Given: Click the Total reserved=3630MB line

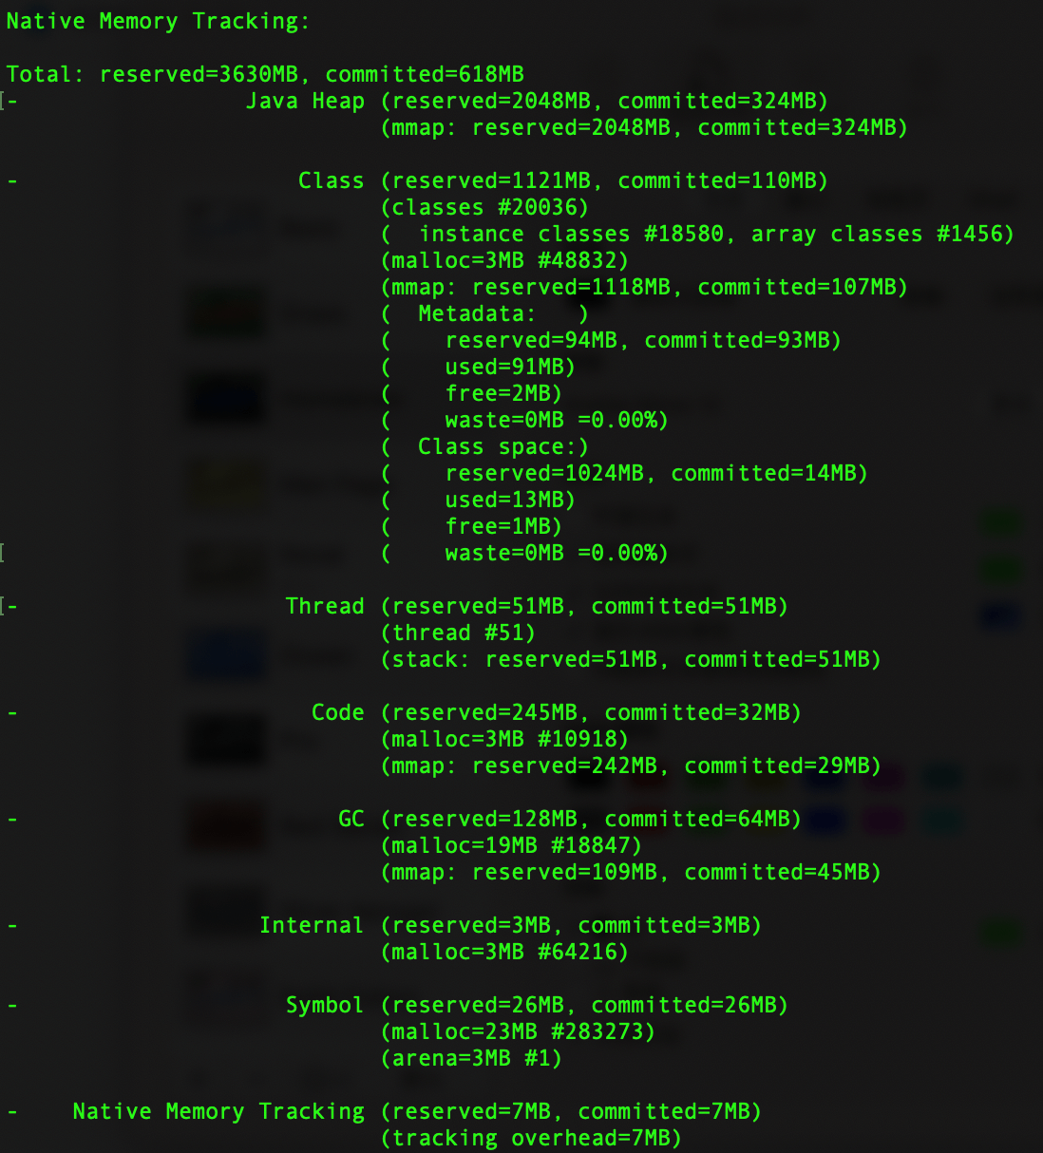Looking at the screenshot, I should click(265, 74).
